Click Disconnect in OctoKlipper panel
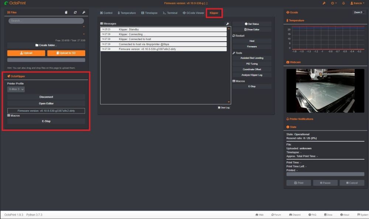369x219 pixels. point(46,97)
